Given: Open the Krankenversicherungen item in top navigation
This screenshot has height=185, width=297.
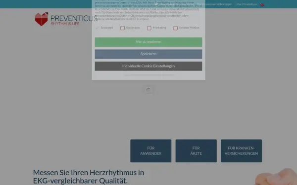Looking at the screenshot, I should click(x=215, y=4).
